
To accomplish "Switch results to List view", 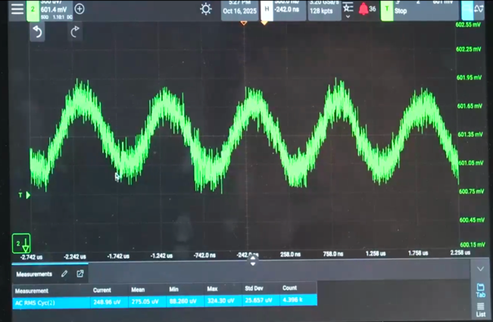I will [x=480, y=310].
